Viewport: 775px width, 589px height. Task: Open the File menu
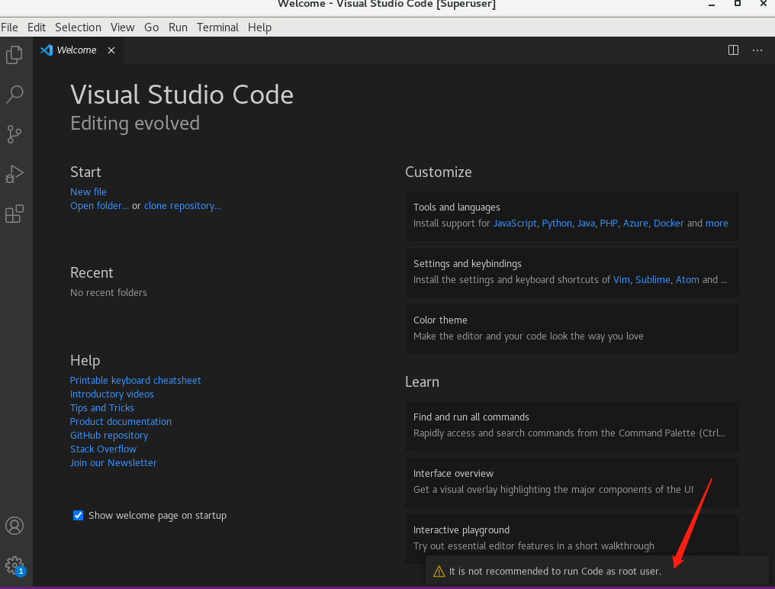pos(10,27)
